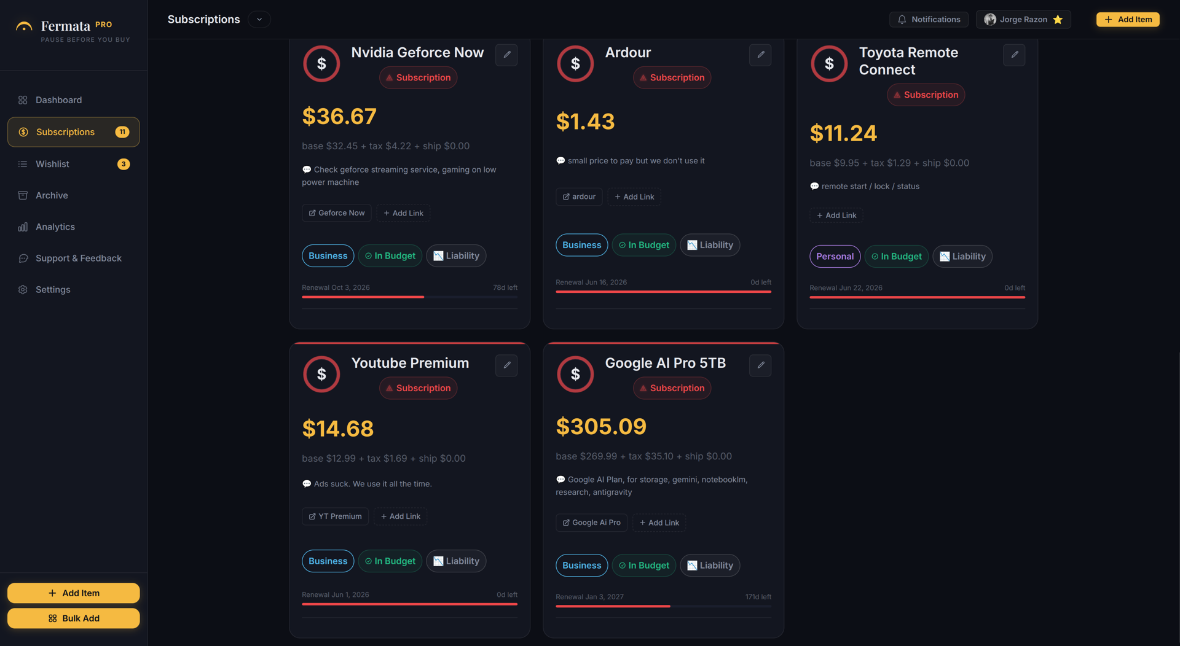1180x646 pixels.
Task: Click the Notifications bell icon
Action: pos(902,20)
